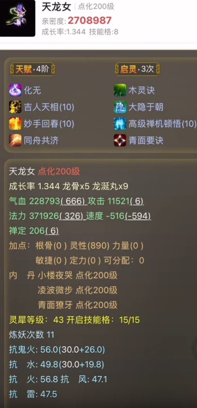The image size is (197, 408).
Task: Tap the 法力 bonus value (326)
Action: [73, 216]
